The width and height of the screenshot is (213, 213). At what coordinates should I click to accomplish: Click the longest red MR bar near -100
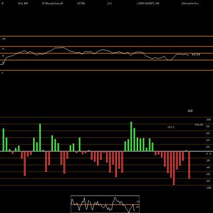[x=174, y=168]
